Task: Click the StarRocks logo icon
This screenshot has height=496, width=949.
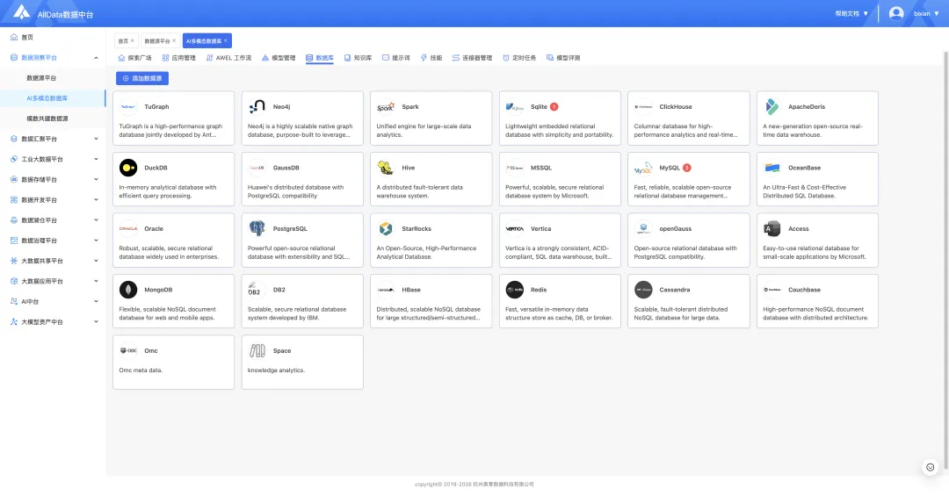Action: coord(386,228)
